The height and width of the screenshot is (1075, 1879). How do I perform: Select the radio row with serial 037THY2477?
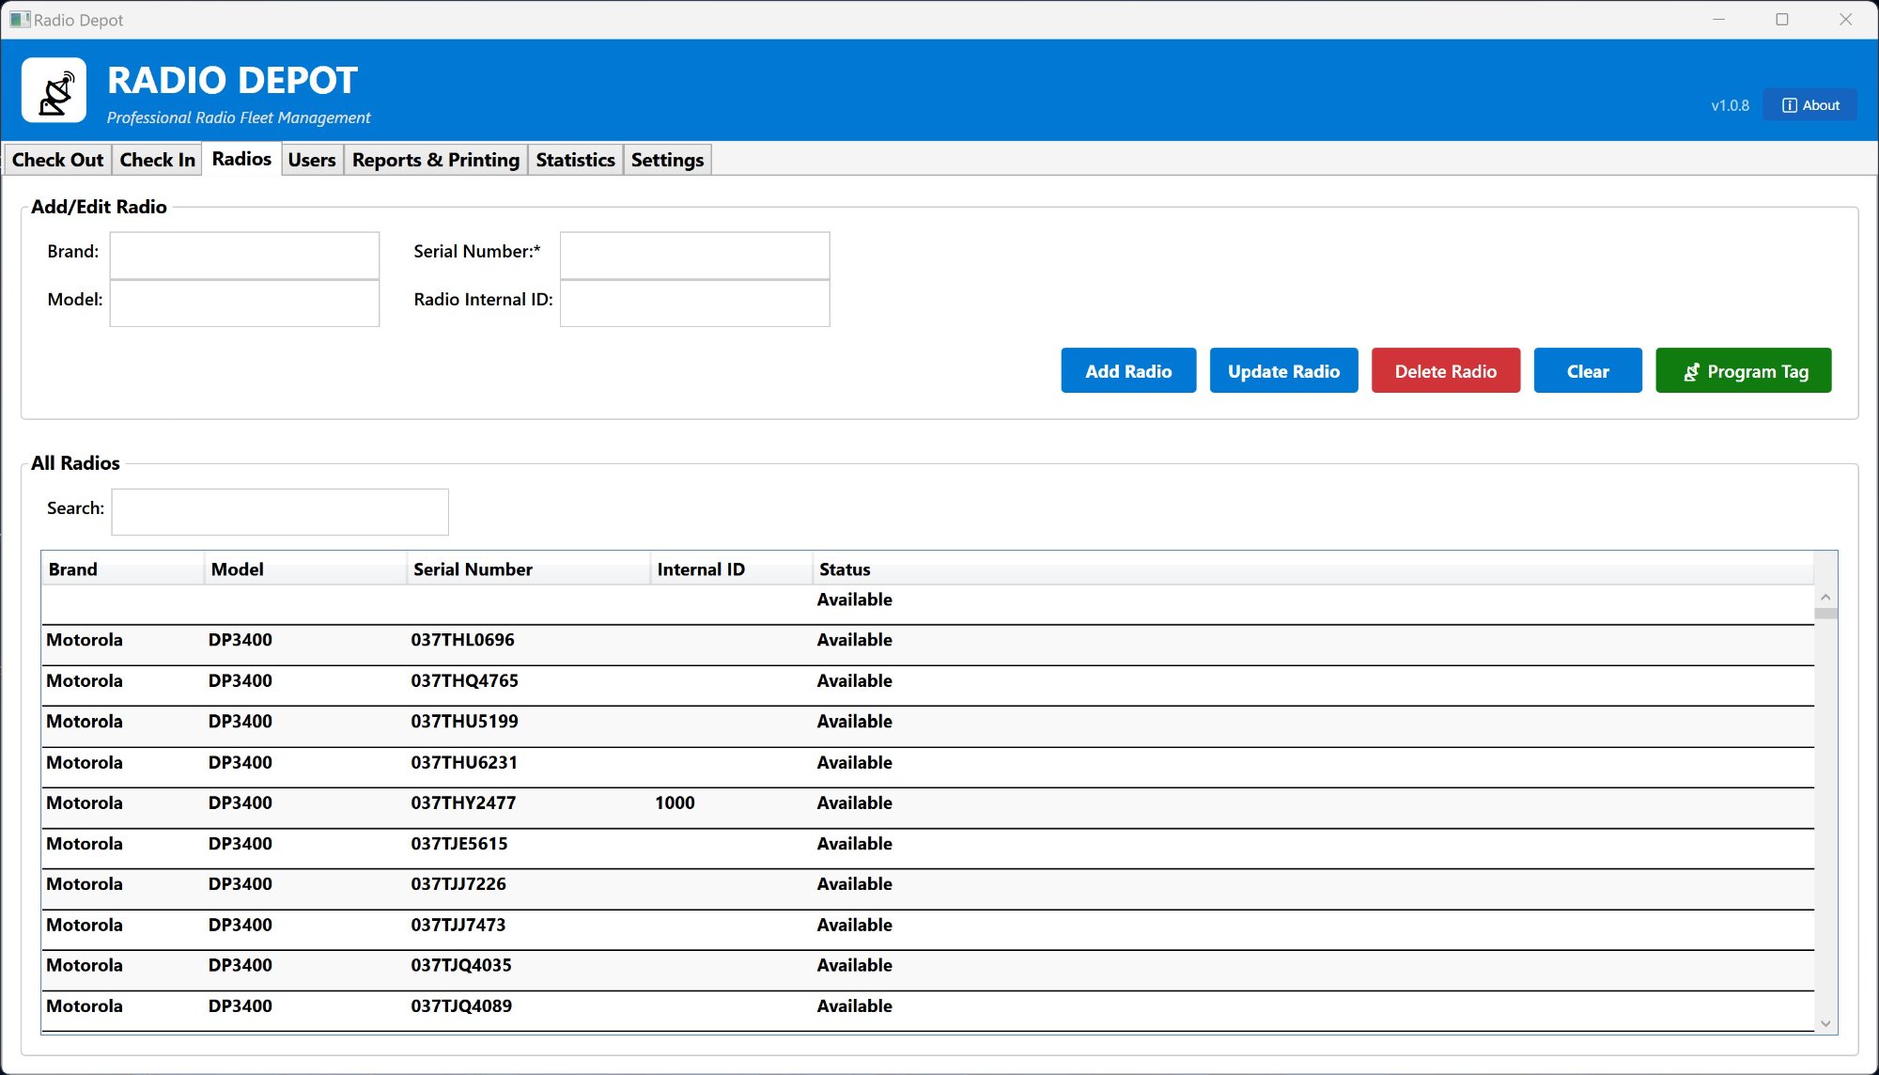(x=463, y=803)
